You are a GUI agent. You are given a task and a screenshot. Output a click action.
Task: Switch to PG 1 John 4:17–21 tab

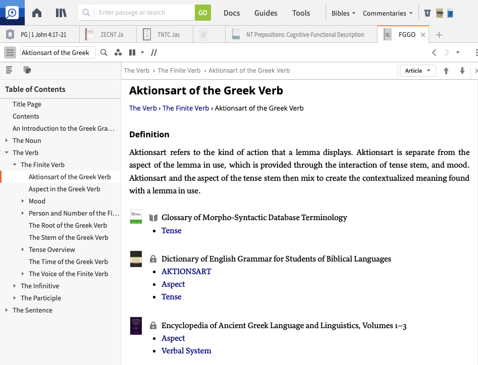(40, 34)
